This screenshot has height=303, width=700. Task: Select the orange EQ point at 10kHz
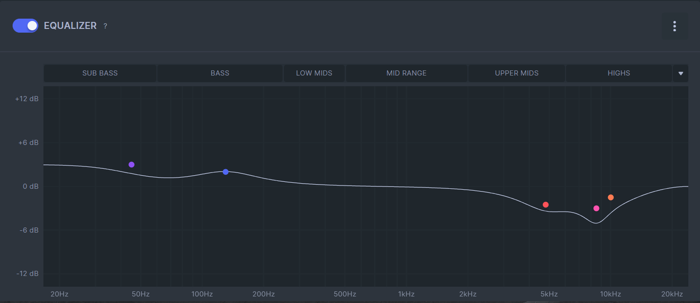(611, 198)
